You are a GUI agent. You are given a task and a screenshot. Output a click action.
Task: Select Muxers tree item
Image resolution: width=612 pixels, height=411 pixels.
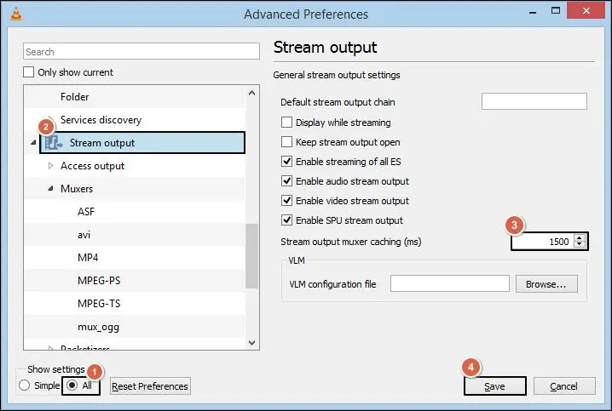77,189
